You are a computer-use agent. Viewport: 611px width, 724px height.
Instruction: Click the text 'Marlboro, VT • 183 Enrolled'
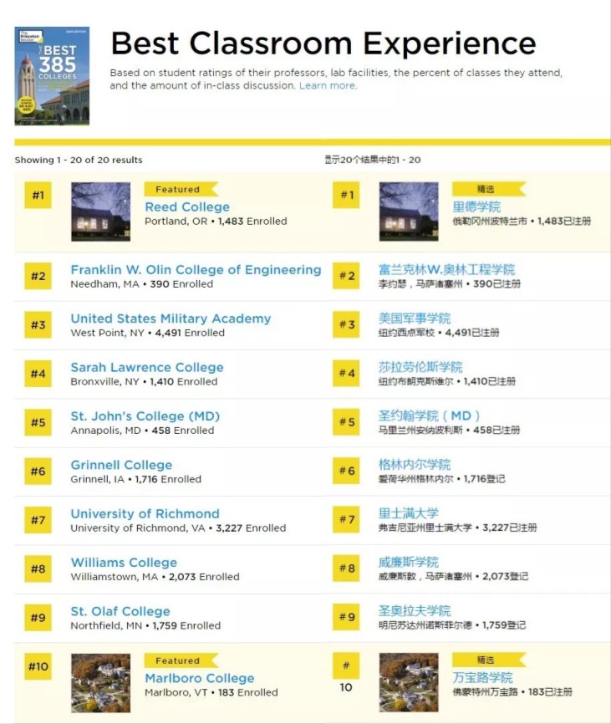[211, 692]
